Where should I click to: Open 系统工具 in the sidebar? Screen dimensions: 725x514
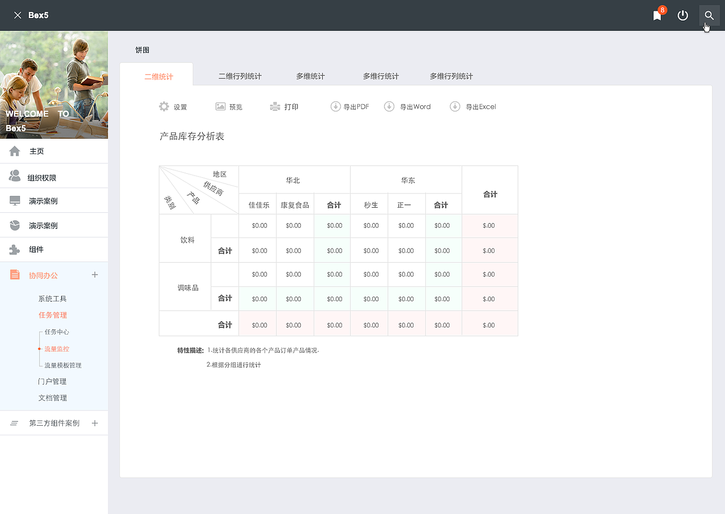[53, 299]
